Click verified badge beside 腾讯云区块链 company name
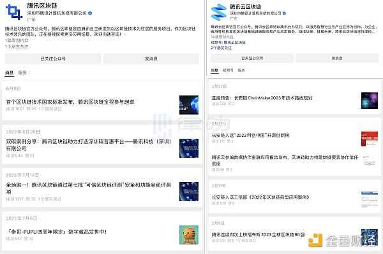The width and height of the screenshot is (383, 254). point(284,13)
